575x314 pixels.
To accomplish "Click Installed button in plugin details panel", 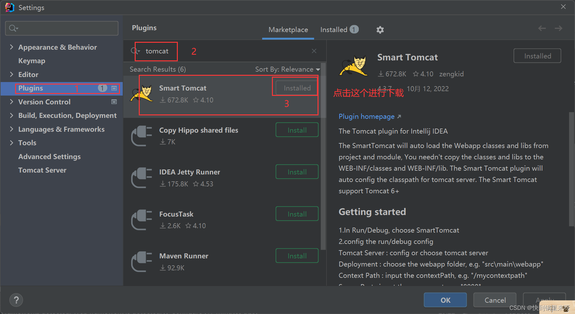I will pyautogui.click(x=537, y=56).
